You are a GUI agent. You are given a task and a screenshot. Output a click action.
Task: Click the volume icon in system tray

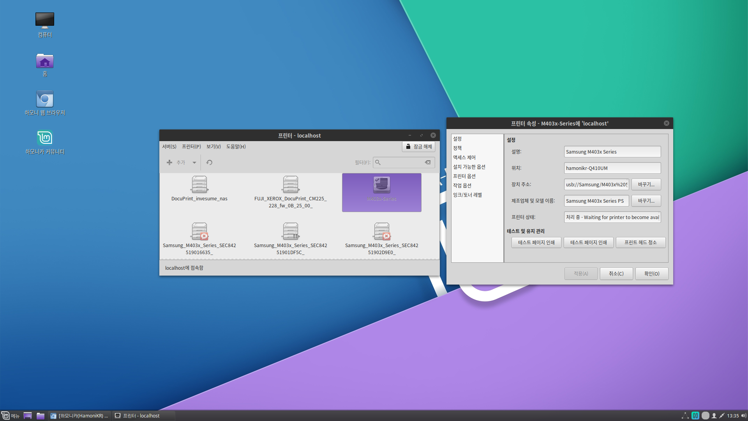(743, 416)
